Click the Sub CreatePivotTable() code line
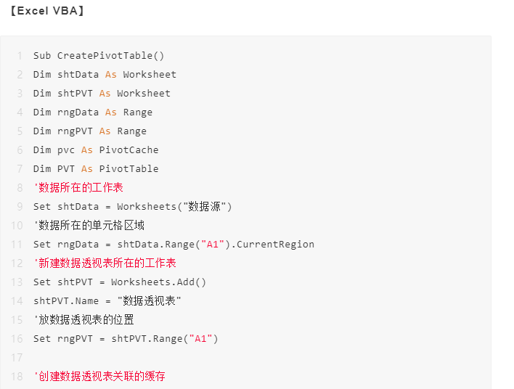The width and height of the screenshot is (514, 389). coord(99,56)
